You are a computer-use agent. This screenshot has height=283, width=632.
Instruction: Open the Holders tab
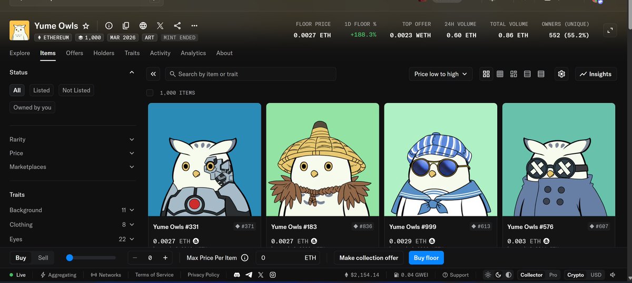coord(104,53)
